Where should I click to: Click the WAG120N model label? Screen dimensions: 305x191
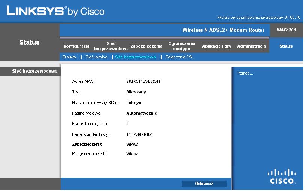[x=286, y=30]
